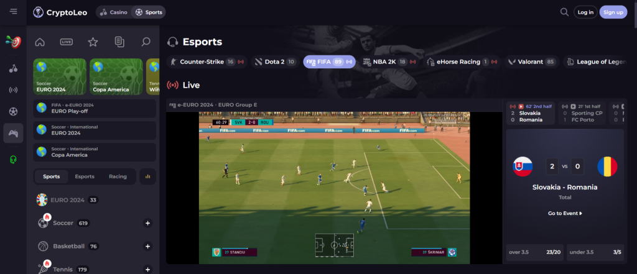Expand the Soccer category plus button
This screenshot has height=274, width=637.
[x=148, y=223]
